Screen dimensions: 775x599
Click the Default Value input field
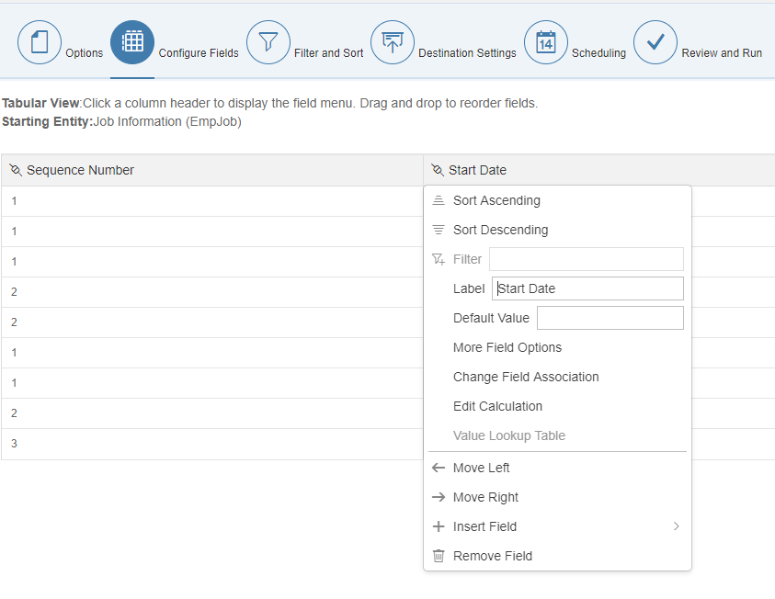610,318
